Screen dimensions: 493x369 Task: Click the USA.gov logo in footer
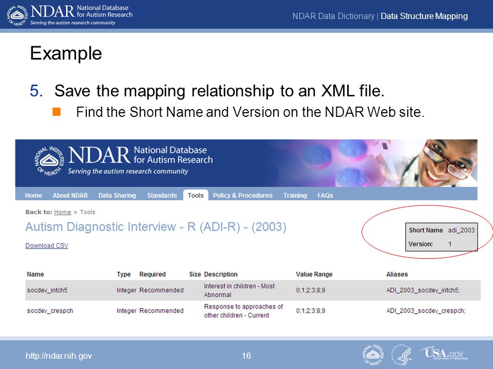pos(444,353)
